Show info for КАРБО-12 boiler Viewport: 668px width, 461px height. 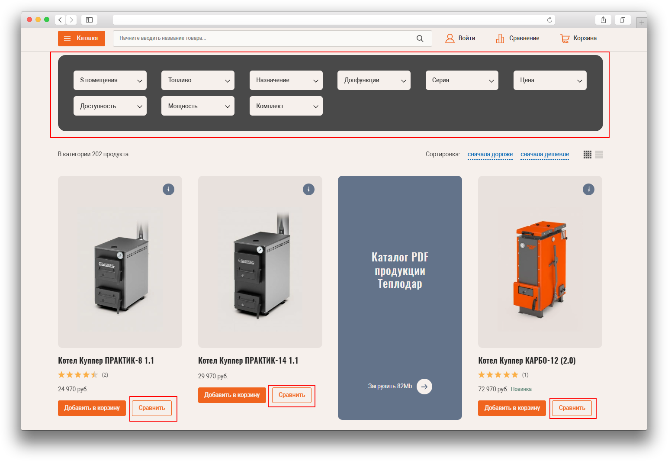[x=588, y=189]
